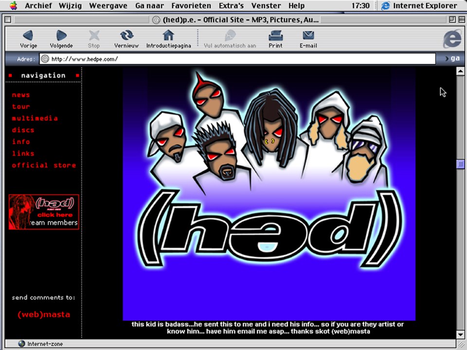Click the (web)masta email link

coord(44,315)
